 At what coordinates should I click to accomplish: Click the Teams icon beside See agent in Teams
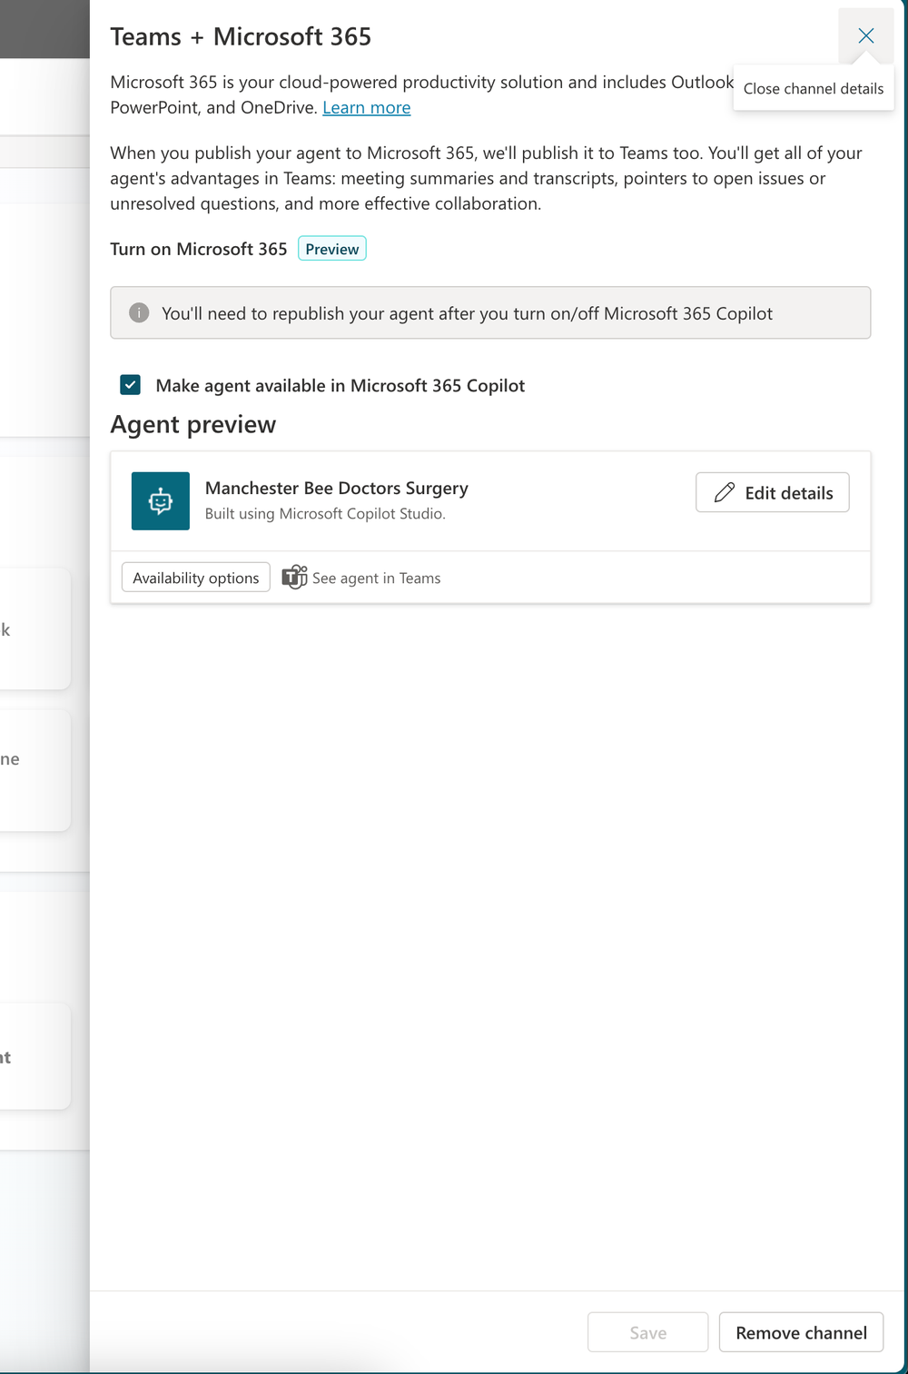293,577
